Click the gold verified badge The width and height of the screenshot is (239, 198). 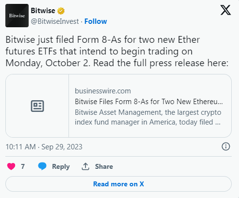point(61,11)
